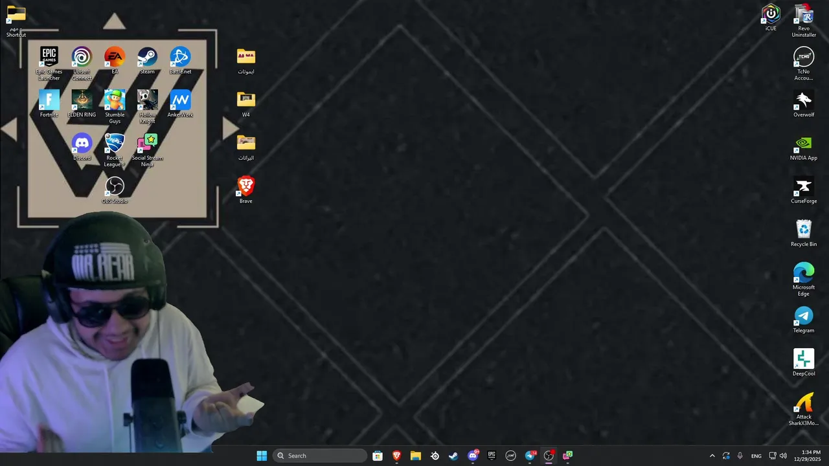Screen dimensions: 829x466
Task: Open the volume control in system tray
Action: click(x=783, y=456)
